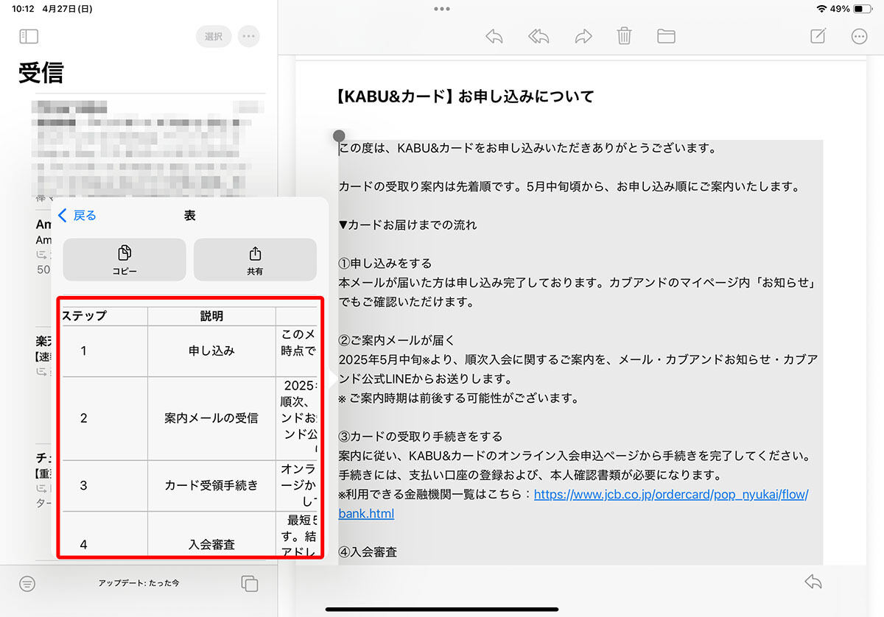Tap the カード受領手続き table cell

click(211, 486)
